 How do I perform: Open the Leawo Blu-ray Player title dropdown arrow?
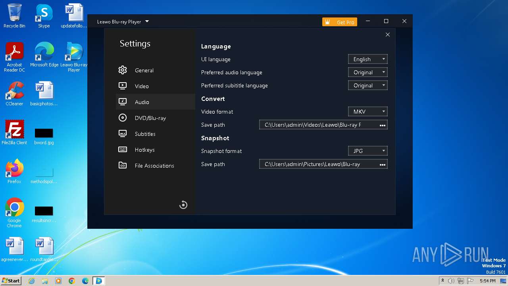click(x=147, y=21)
